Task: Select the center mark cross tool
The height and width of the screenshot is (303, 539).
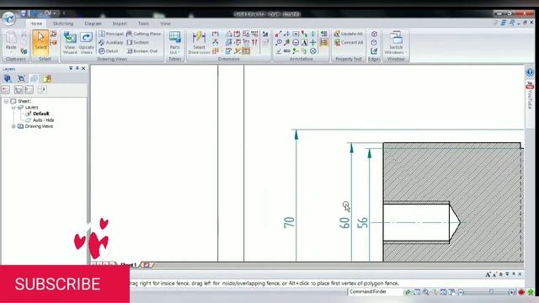Action: point(312,43)
